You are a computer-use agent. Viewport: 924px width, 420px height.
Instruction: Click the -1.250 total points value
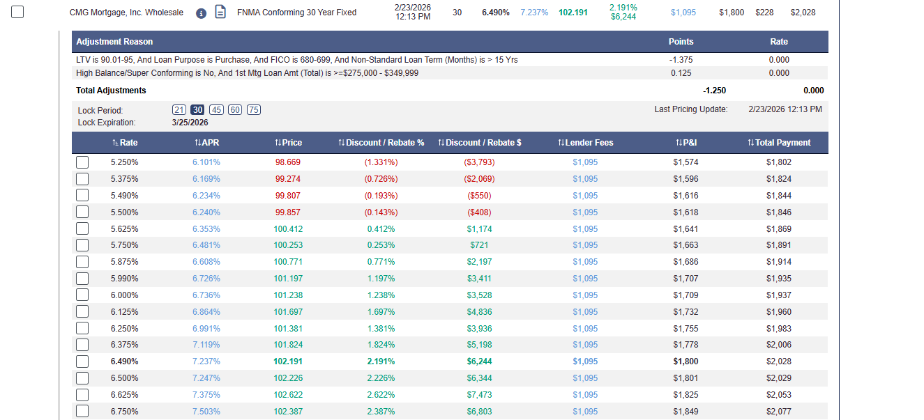[714, 91]
